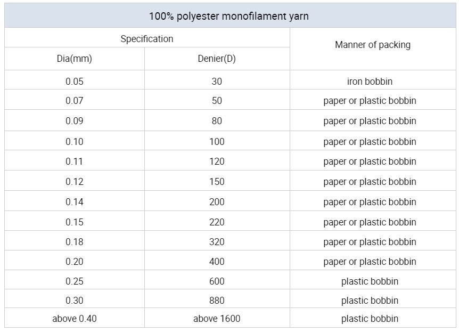Click the 0.11 diameter cell
This screenshot has height=332, width=459.
(75, 161)
